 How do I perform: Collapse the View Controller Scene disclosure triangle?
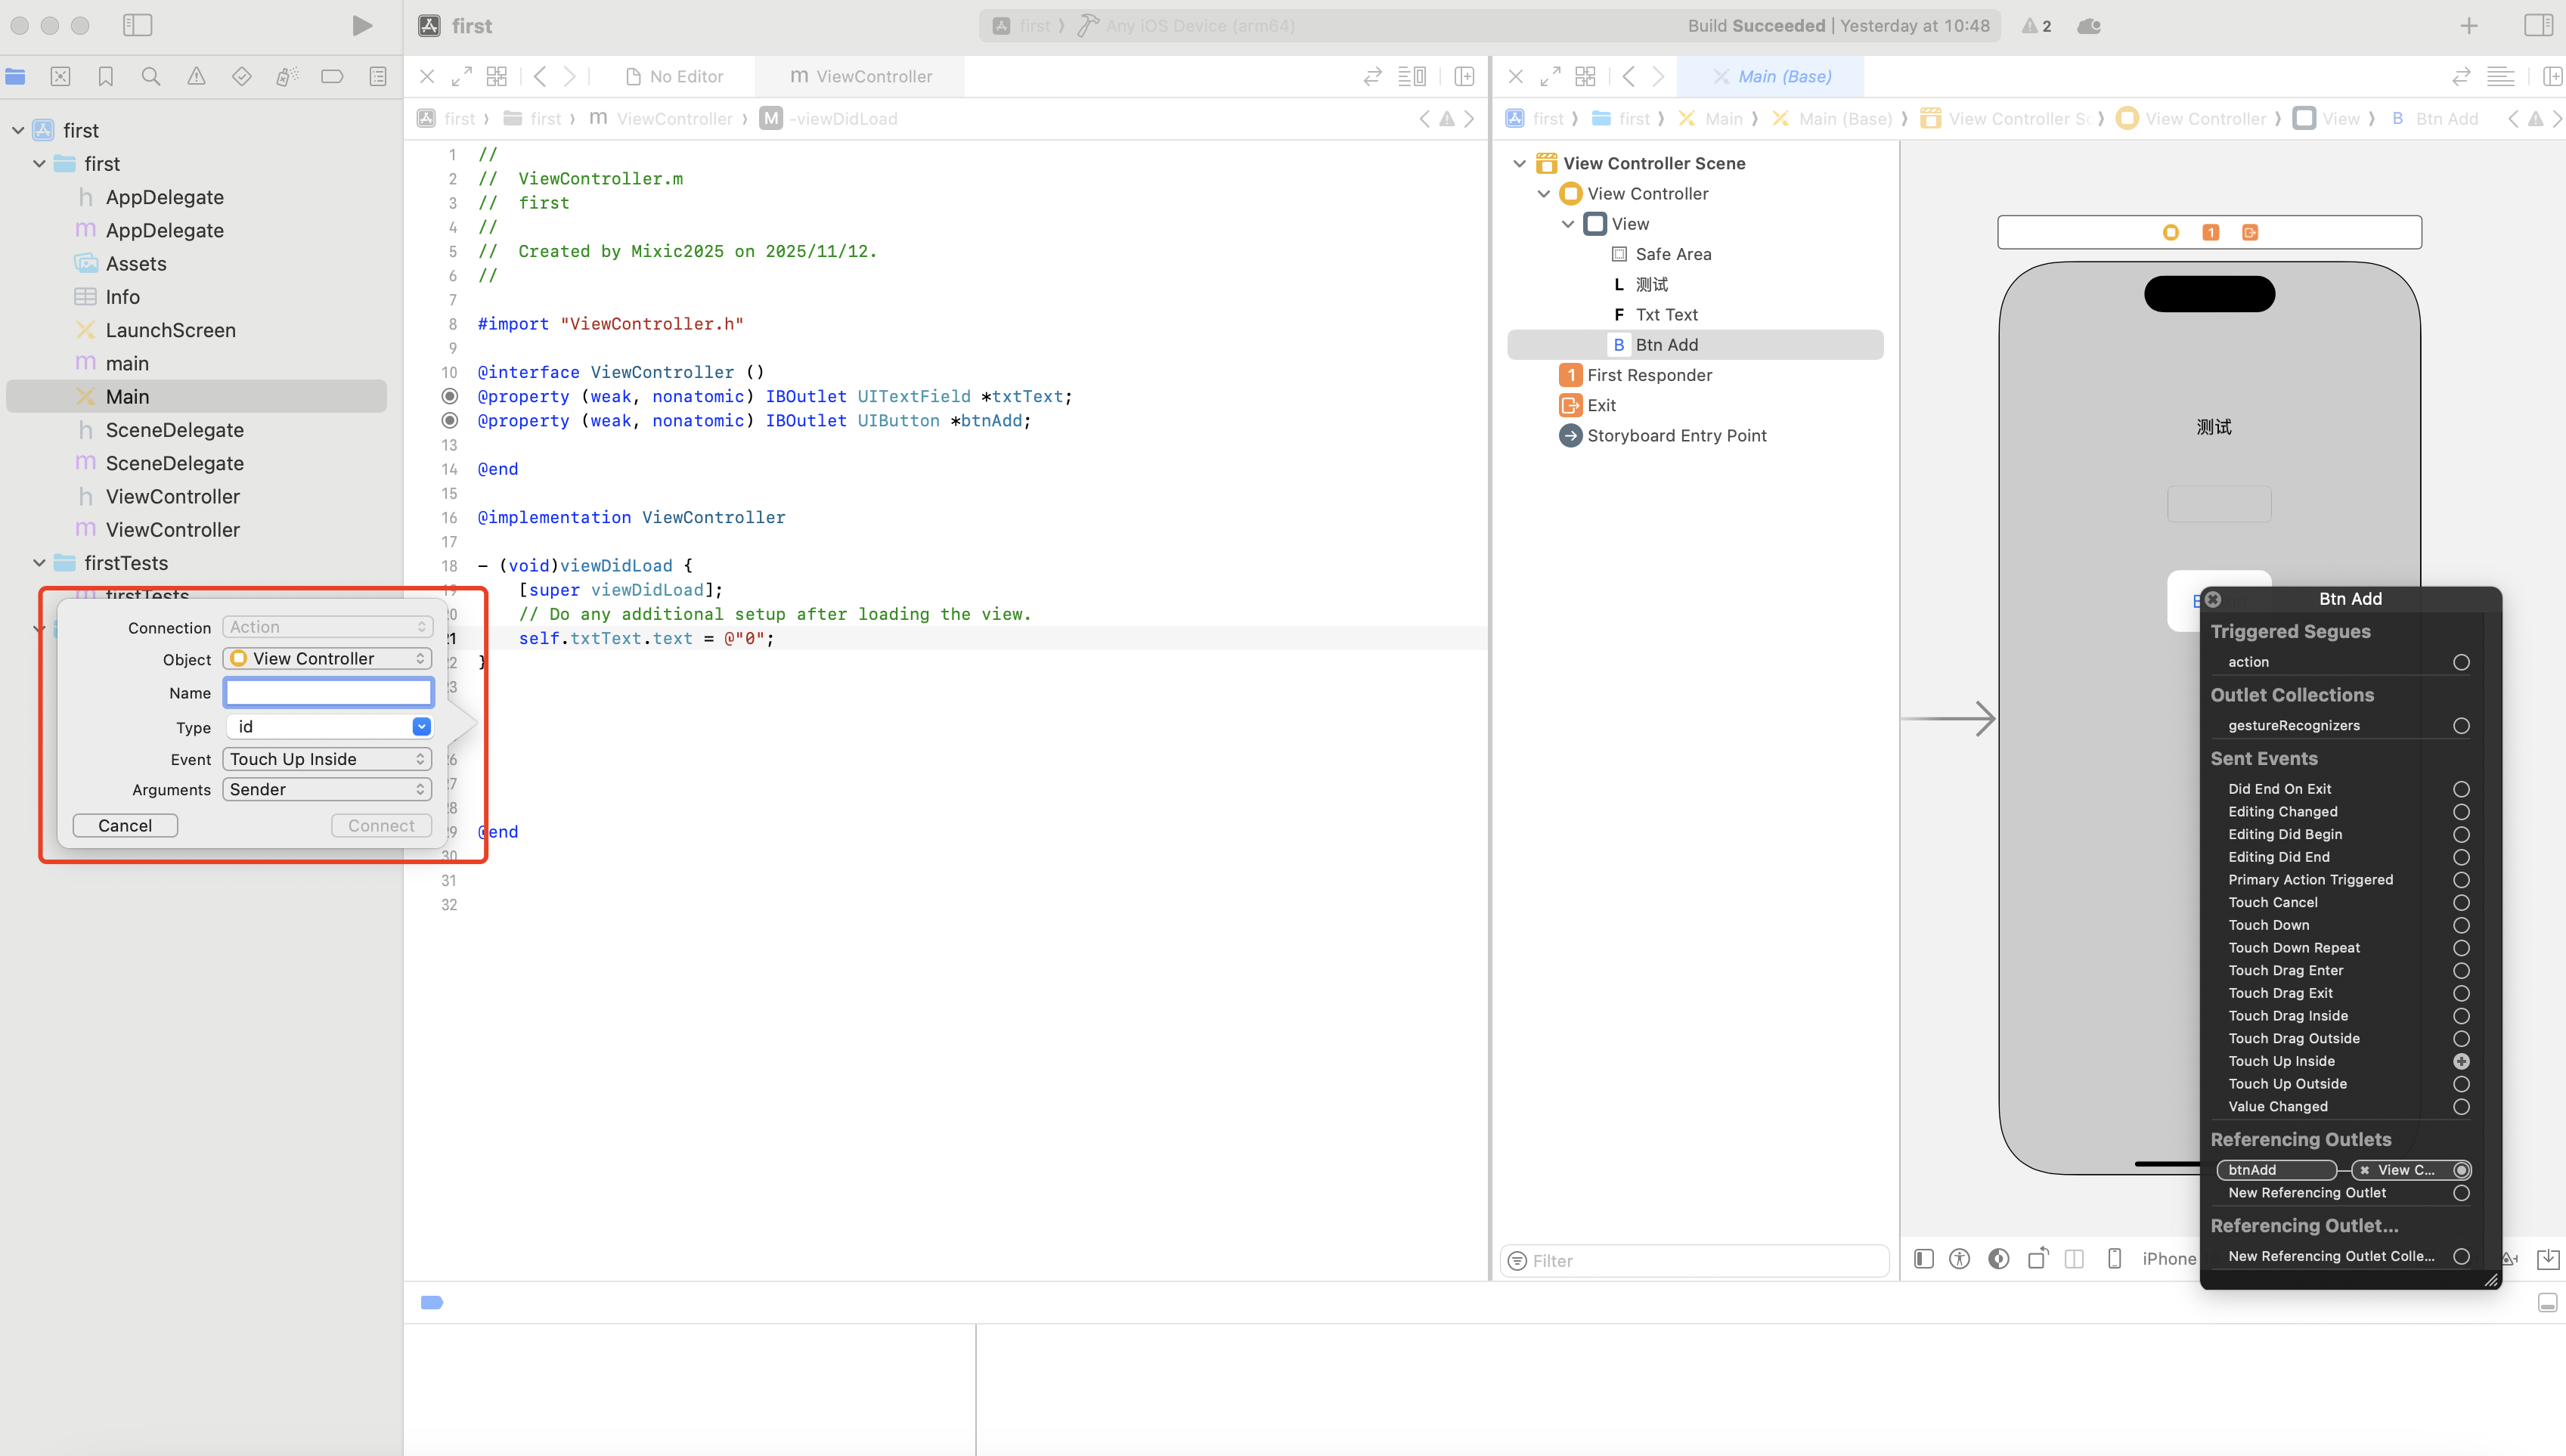coord(1519,163)
